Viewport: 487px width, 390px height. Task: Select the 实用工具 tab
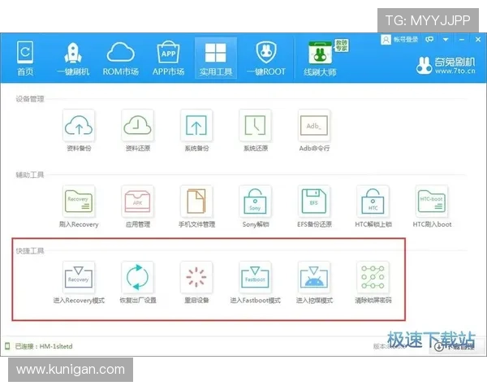pos(216,58)
